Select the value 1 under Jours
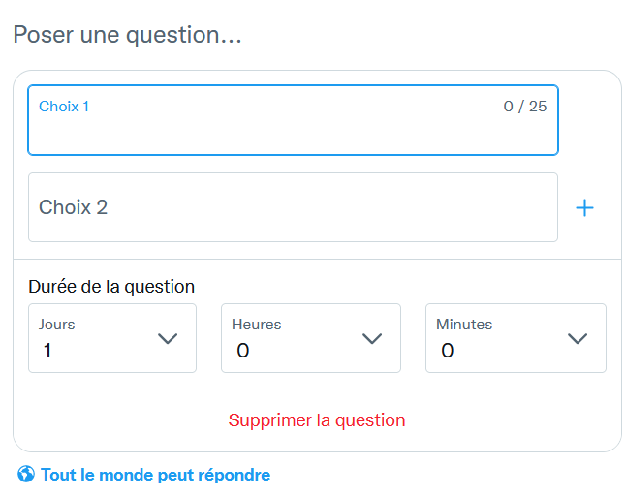 click(47, 352)
